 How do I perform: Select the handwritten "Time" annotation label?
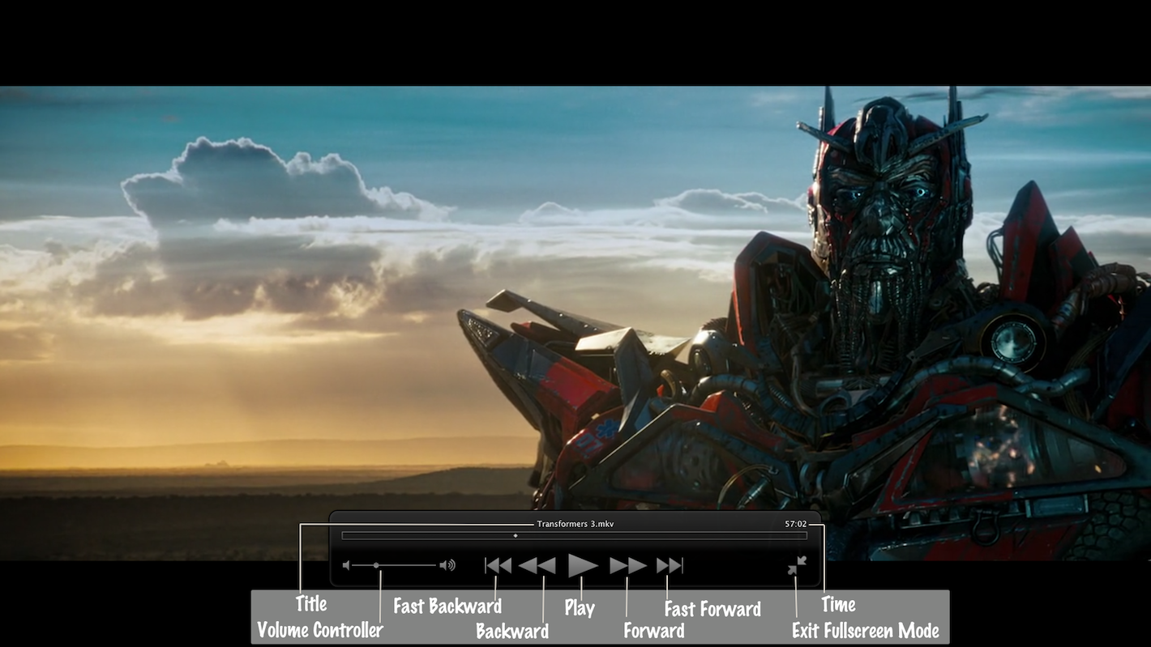[838, 605]
